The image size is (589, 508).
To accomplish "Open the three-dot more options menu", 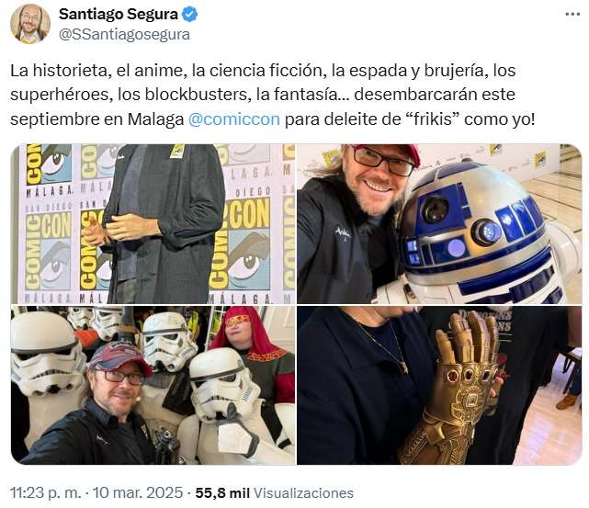I will pos(572,15).
